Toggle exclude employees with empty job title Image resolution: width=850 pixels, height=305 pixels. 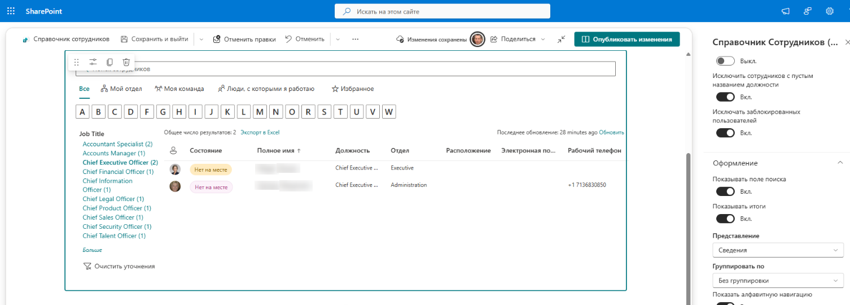(725, 97)
